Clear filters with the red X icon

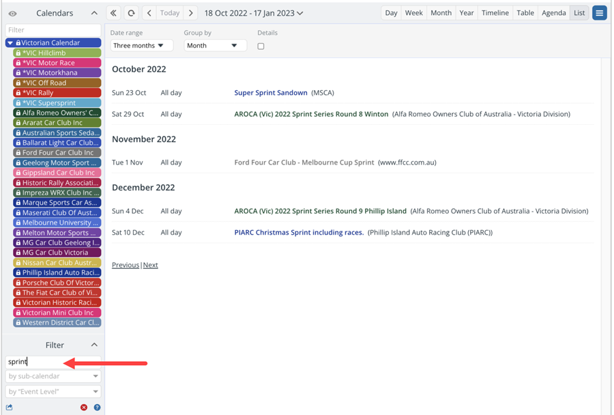coord(84,407)
